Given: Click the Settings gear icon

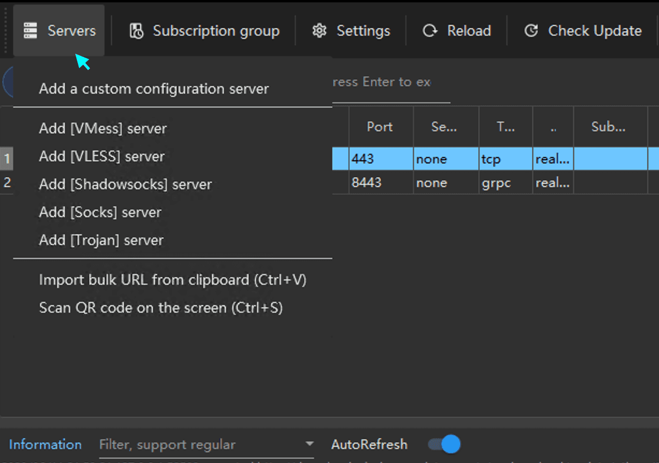Looking at the screenshot, I should click(319, 31).
